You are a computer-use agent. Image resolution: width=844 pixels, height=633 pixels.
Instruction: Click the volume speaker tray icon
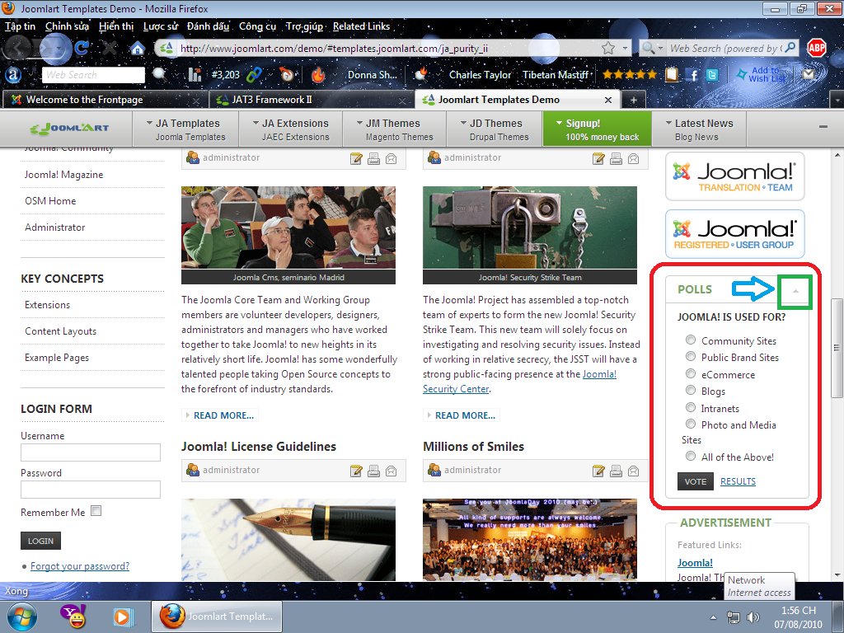pos(753,617)
